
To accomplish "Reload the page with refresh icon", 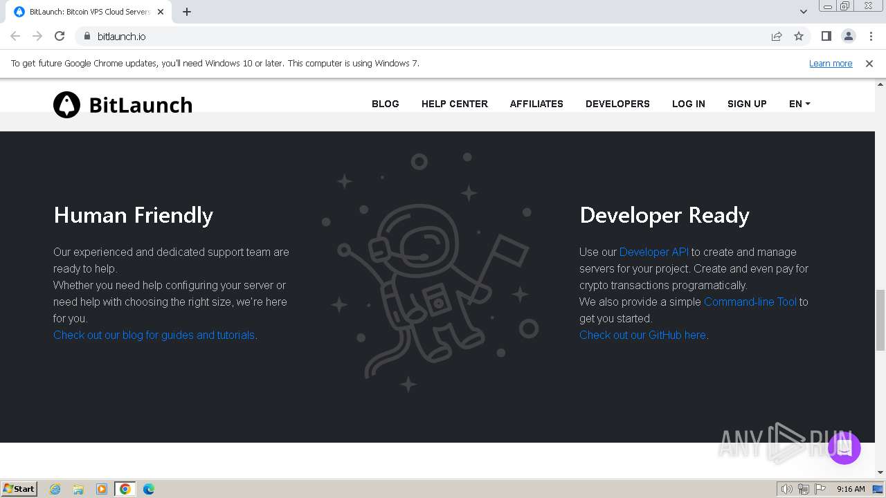I will click(x=60, y=36).
